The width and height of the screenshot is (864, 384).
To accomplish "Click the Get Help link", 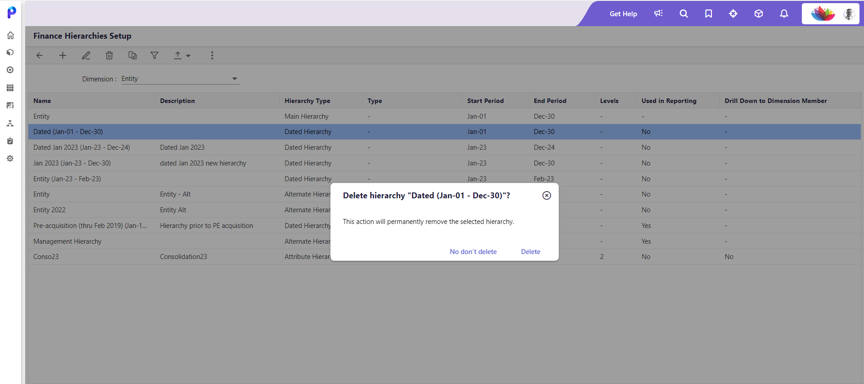I will 623,14.
